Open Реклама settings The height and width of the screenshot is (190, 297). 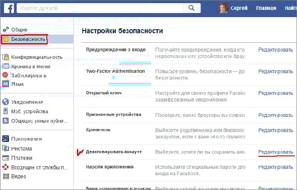click(22, 148)
